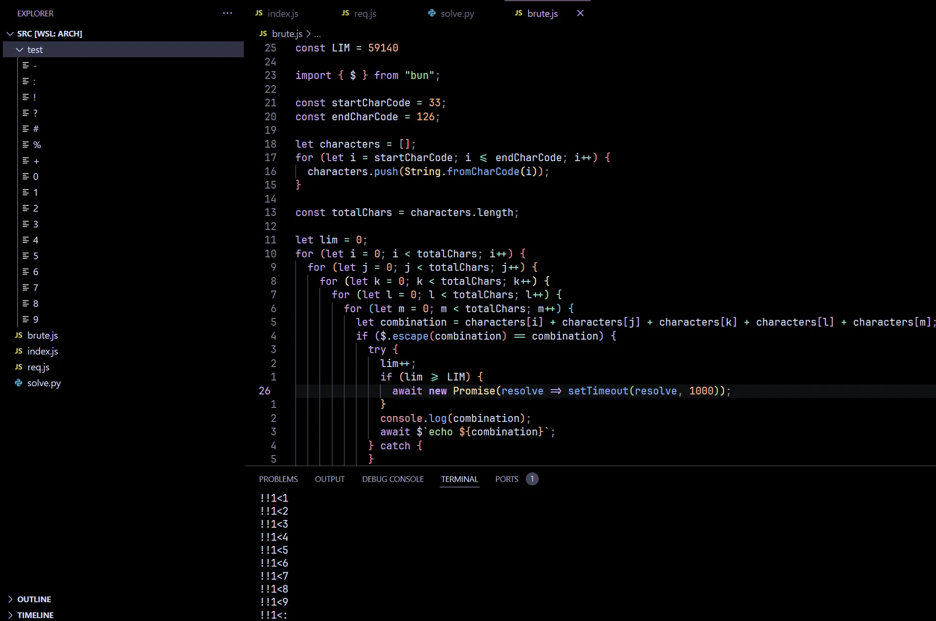Open Explorer more actions ellipsis menu

tap(228, 13)
